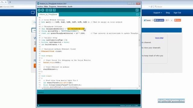Image resolution: width=193 pixels, height=108 pixels.
Task: Click the Verify checkmark icon in Arduino toolbar
Action: pos(39,10)
